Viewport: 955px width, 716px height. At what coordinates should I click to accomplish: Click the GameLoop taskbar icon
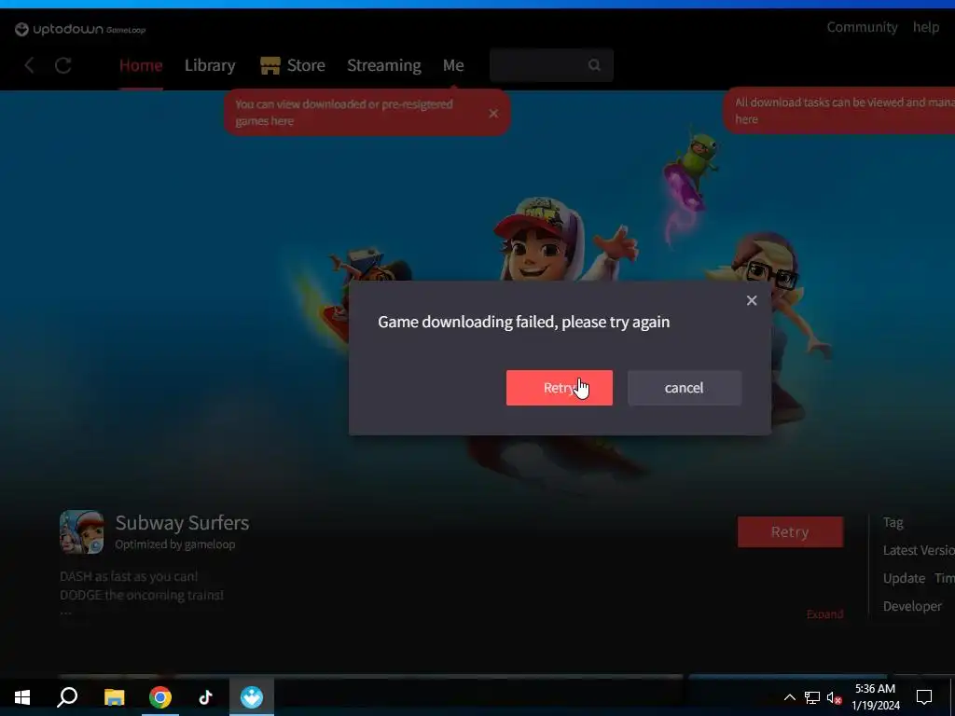(252, 697)
